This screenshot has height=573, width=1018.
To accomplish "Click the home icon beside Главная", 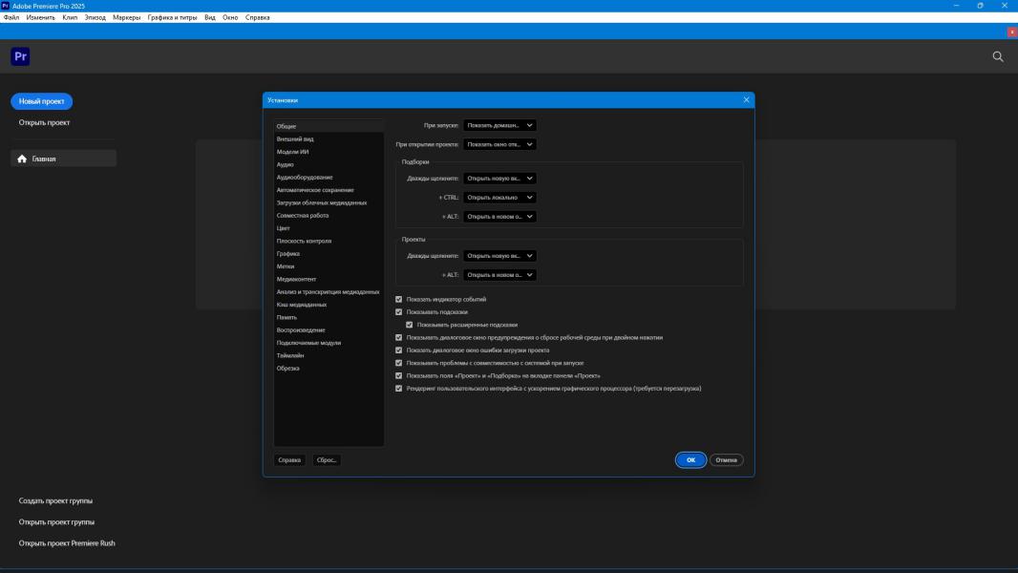I will coord(22,159).
